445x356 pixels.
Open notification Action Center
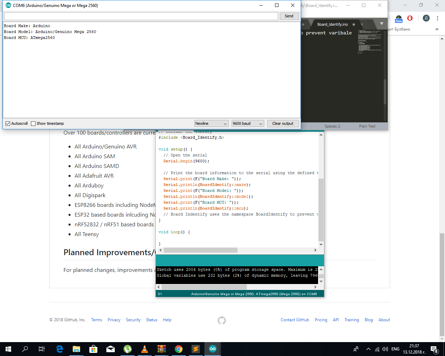434,349
